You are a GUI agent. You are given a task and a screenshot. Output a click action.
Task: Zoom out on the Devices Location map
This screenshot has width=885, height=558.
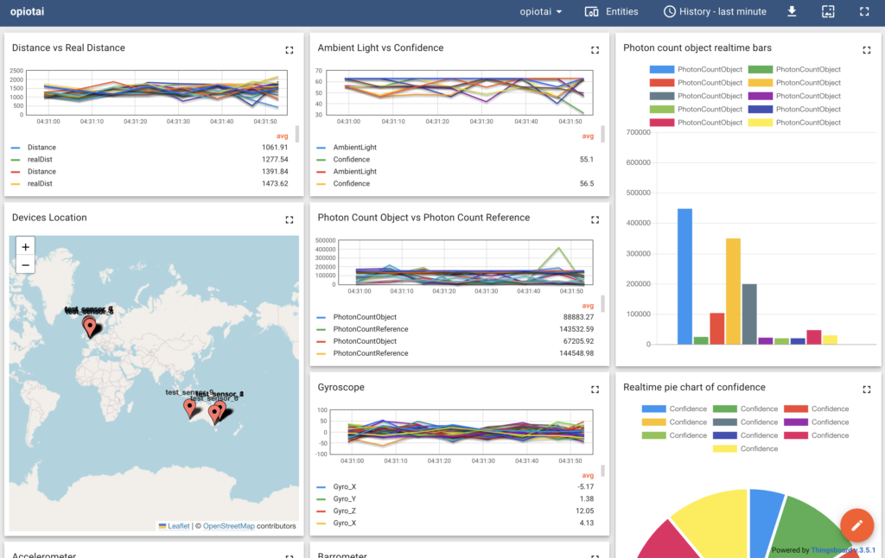(x=25, y=264)
